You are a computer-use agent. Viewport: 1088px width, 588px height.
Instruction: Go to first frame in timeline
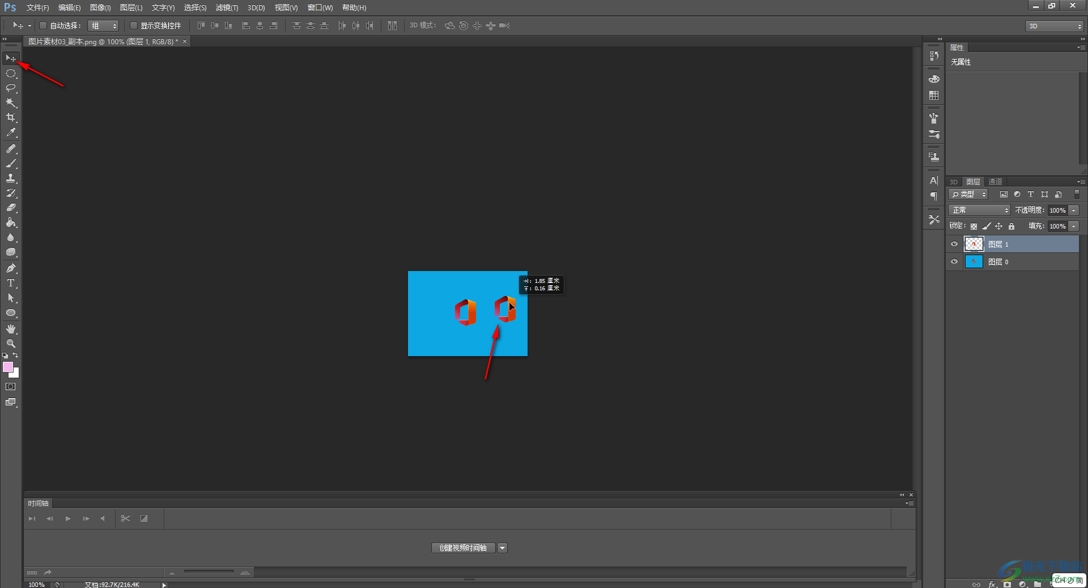coord(32,518)
